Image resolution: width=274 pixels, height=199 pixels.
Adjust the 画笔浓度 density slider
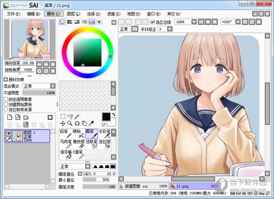(x=99, y=187)
